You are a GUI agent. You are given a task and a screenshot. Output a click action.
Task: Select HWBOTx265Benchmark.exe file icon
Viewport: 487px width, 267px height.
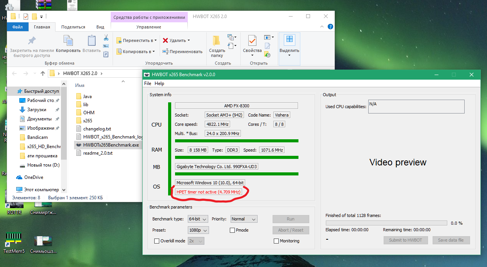pyautogui.click(x=79, y=145)
